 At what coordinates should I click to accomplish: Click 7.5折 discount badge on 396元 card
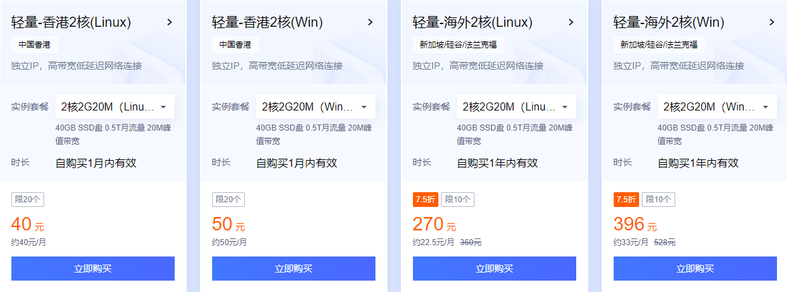(626, 200)
